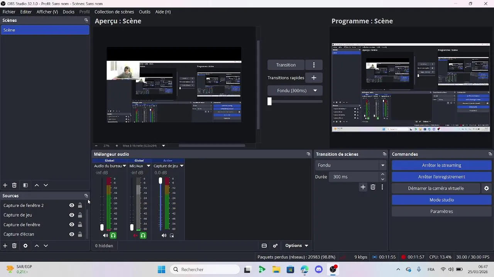Expand the Fondu (300ms) quick transition dropdown
The width and height of the screenshot is (494, 277).
tap(295, 91)
